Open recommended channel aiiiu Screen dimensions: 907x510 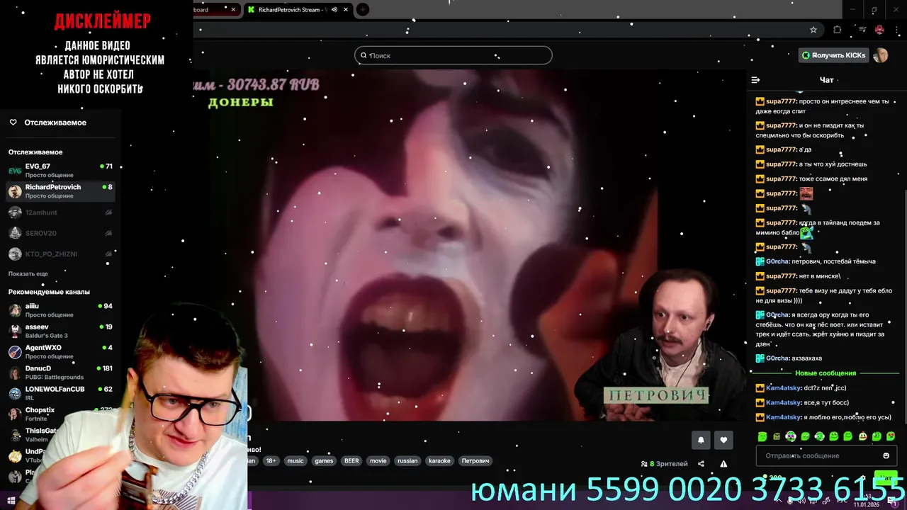tap(60, 310)
